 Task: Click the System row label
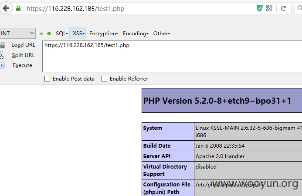click(x=153, y=128)
